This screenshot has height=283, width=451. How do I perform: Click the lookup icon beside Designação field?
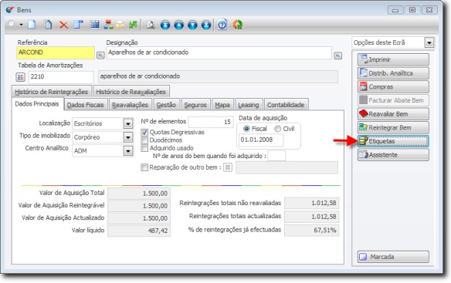(x=338, y=56)
